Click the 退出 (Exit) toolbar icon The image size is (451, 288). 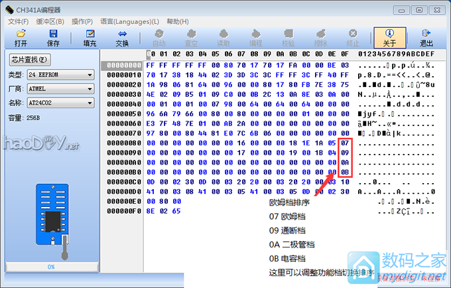pos(426,38)
